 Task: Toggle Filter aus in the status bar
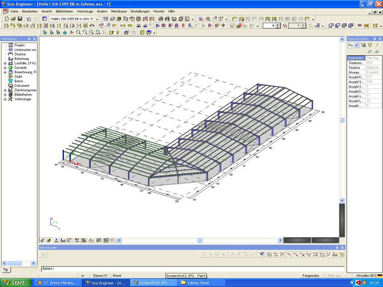coord(334,275)
